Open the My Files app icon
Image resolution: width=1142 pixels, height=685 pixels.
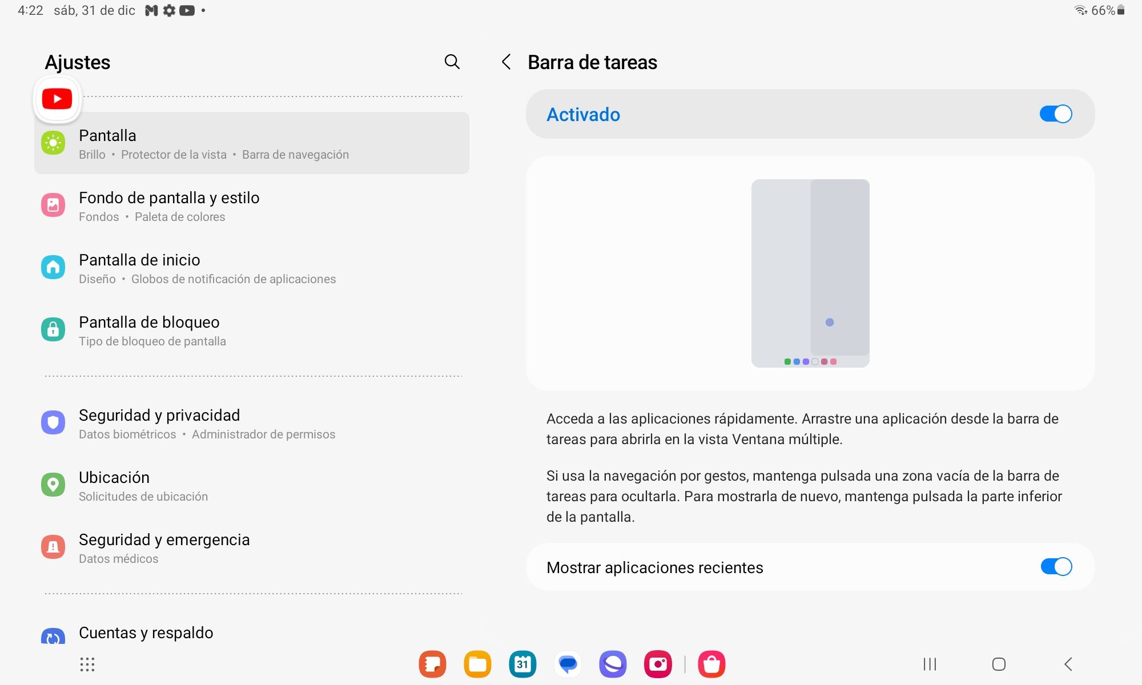[x=478, y=664]
